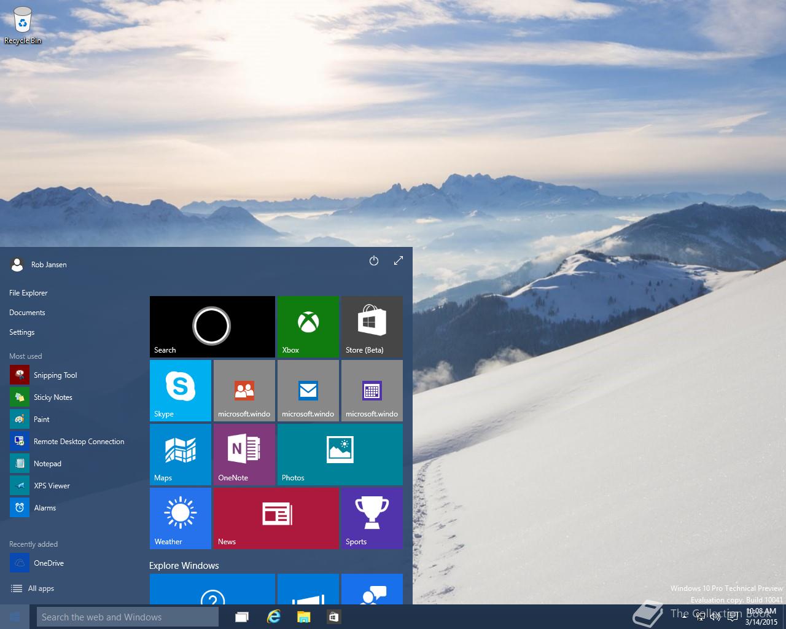786x629 pixels.
Task: Open File Explorer from the Start menu list
Action: pos(28,293)
